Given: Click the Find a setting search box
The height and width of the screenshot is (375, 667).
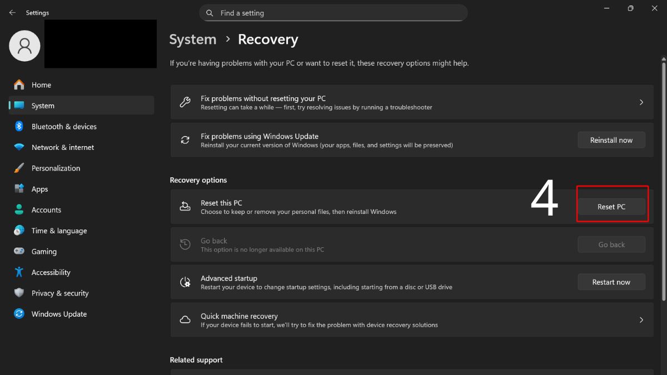Looking at the screenshot, I should 333,13.
